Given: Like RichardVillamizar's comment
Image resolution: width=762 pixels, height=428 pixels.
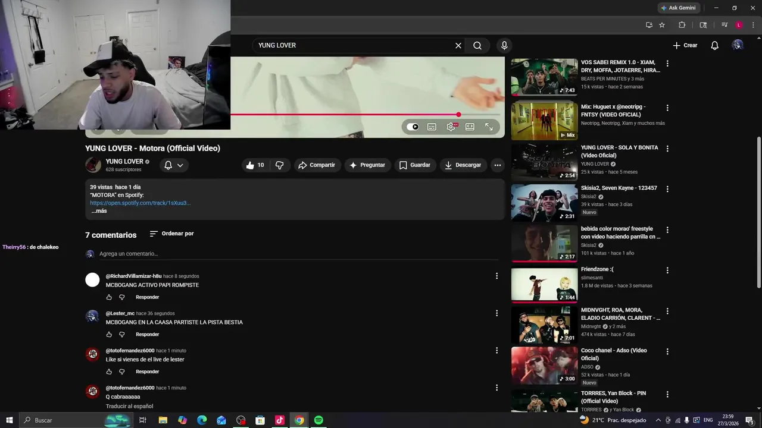Looking at the screenshot, I should (109, 297).
